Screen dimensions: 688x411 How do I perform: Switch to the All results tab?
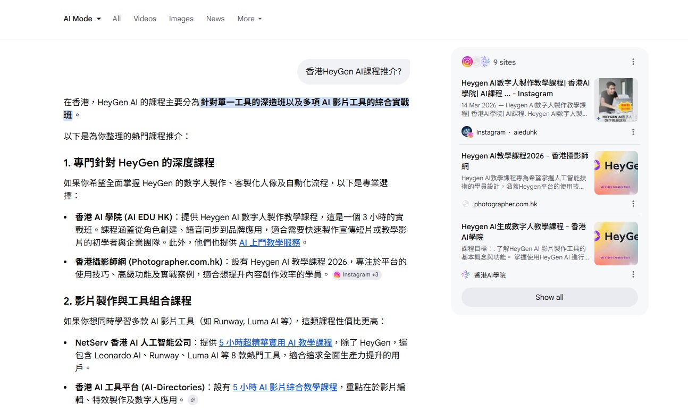coord(116,19)
